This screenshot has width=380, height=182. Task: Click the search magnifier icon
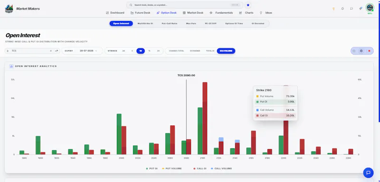(131, 5)
